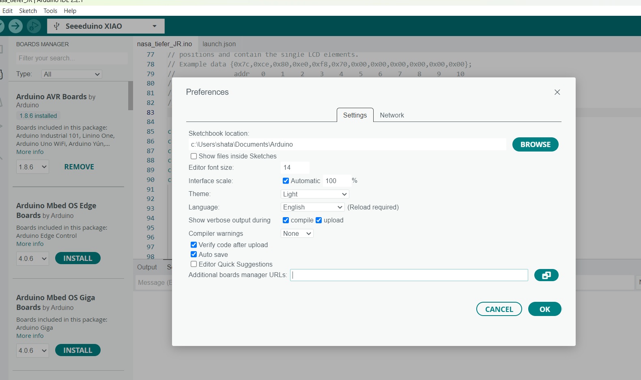The width and height of the screenshot is (641, 380).
Task: Click the Boards Manager list scrollbar
Action: [x=131, y=96]
